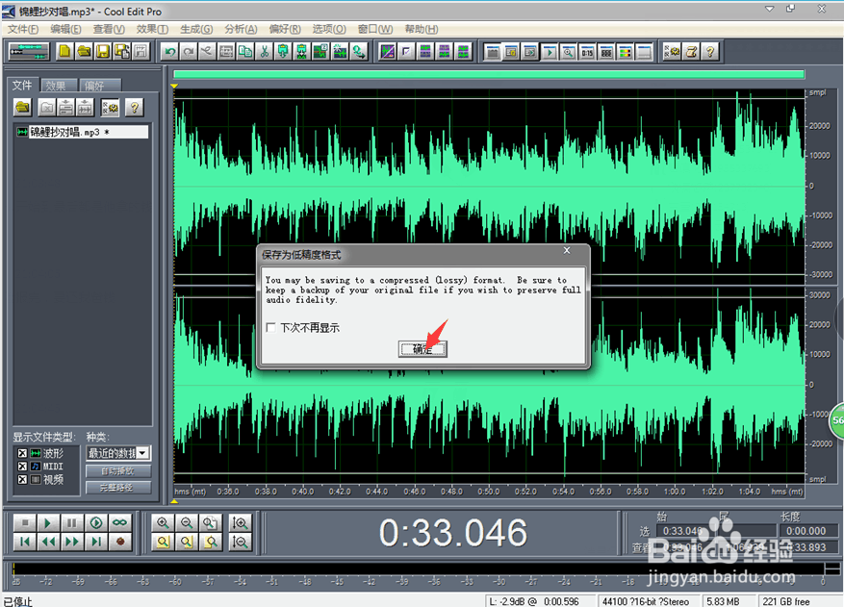Viewport: 844px width, 607px height.
Task: Click the toolbar play-arrow window icon
Action: (550, 52)
